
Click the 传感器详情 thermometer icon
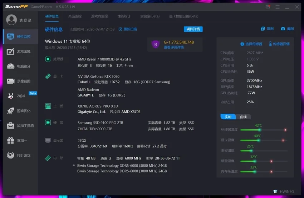point(270,44)
